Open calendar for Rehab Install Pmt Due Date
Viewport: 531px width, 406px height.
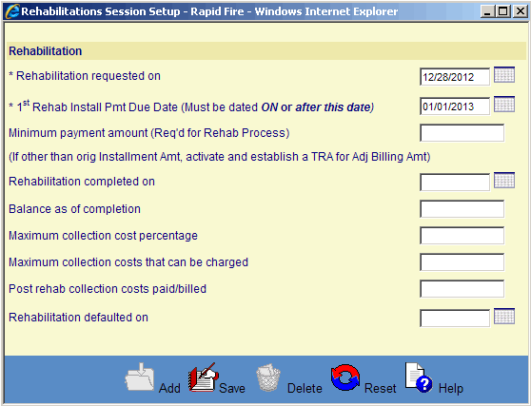coord(504,105)
